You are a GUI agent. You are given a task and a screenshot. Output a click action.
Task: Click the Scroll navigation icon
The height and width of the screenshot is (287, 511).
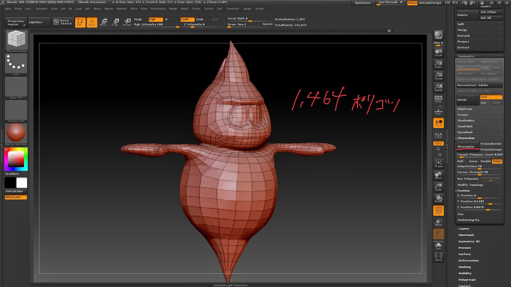(x=439, y=53)
